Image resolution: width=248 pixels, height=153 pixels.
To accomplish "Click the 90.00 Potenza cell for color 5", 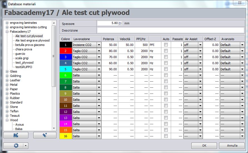I will 110,69.
